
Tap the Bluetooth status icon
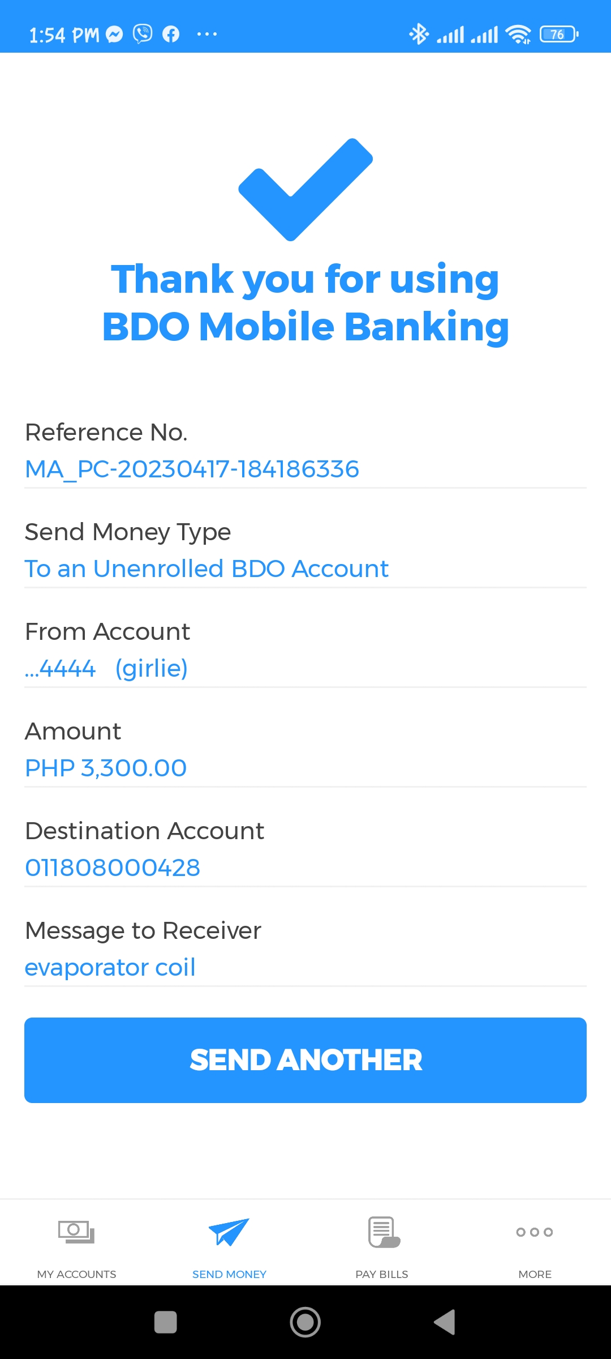pyautogui.click(x=419, y=34)
